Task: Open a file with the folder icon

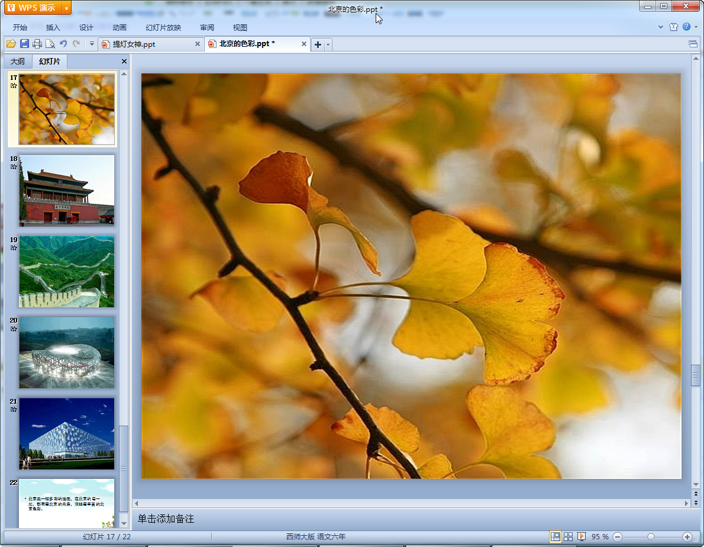Action: click(x=11, y=44)
